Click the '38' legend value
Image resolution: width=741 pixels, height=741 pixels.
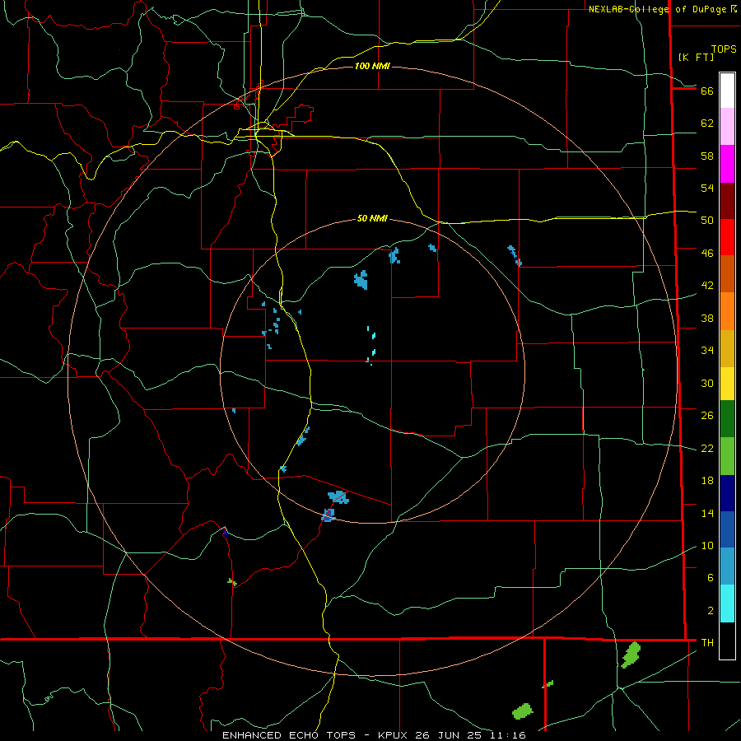(707, 318)
